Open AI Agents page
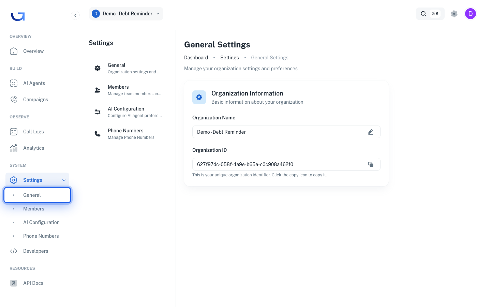The width and height of the screenshot is (491, 307). click(37, 83)
